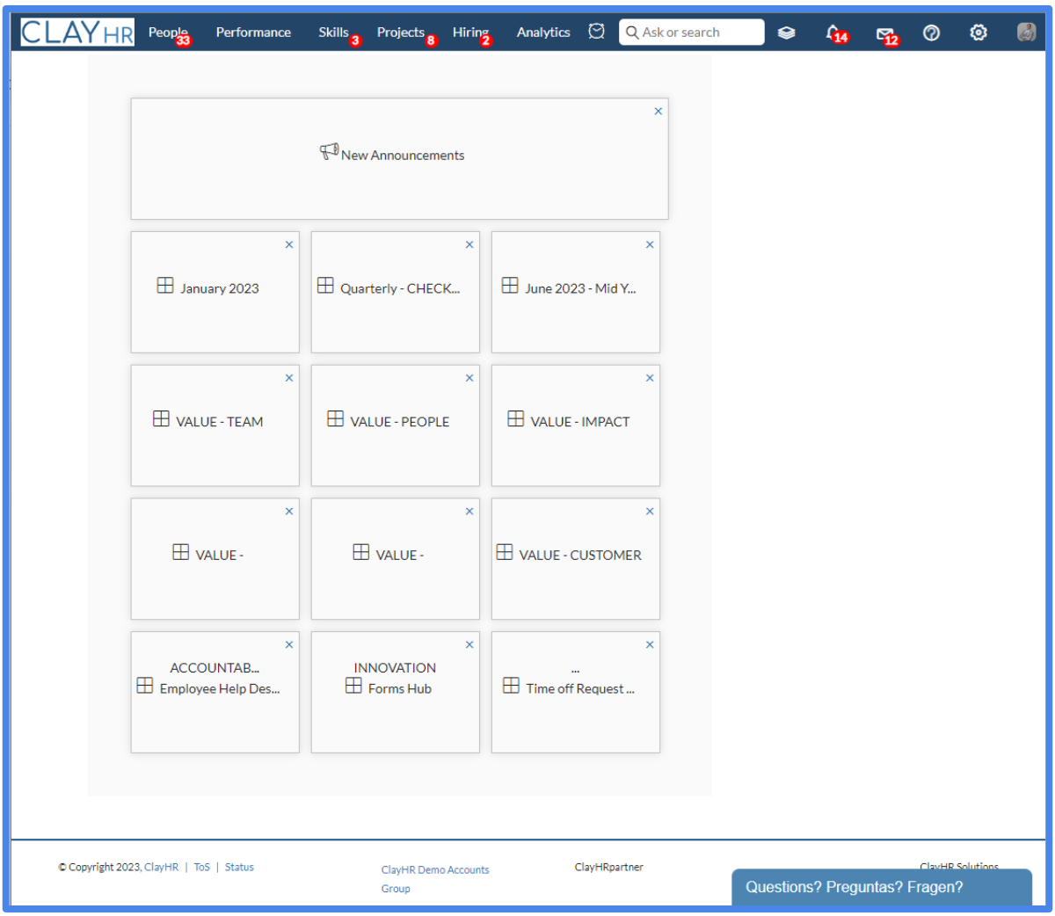This screenshot has width=1055, height=916.
Task: Open the notifications bell icon
Action: pyautogui.click(x=833, y=33)
